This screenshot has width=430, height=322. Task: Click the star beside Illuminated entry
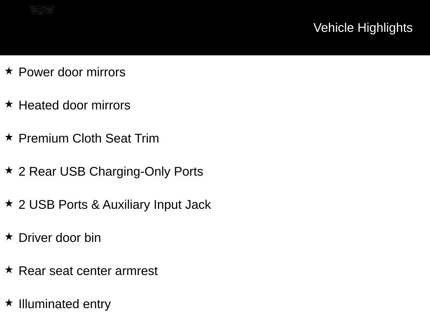9,303
